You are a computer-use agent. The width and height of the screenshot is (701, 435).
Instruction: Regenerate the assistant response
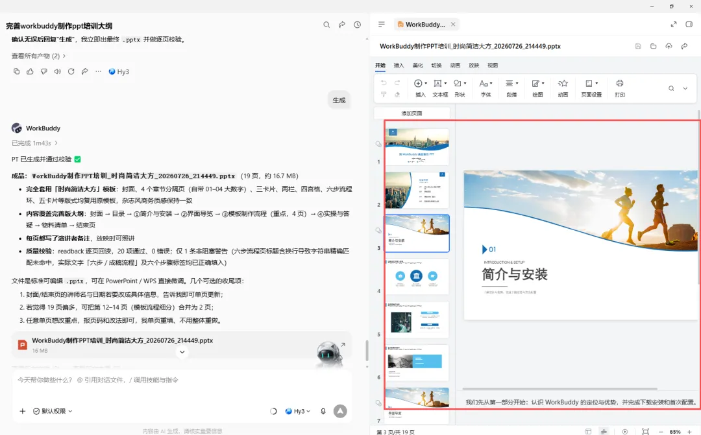pos(71,71)
